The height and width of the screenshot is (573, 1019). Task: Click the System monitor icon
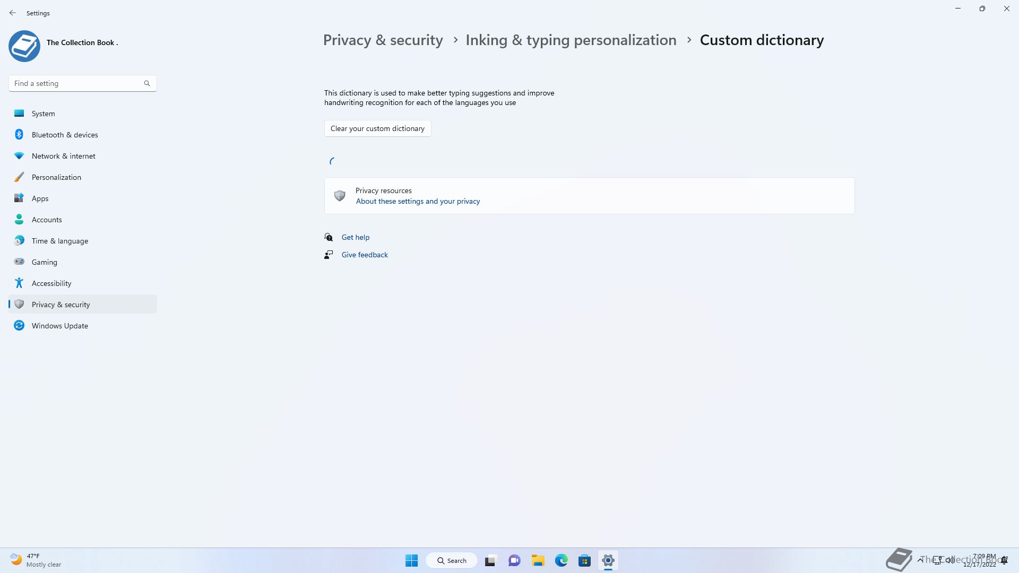19,113
